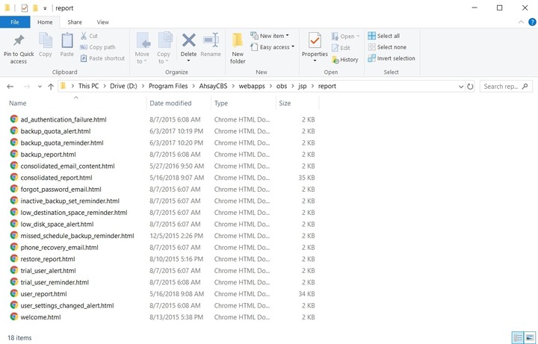Select restore_report.html file
This screenshot has height=344, width=538.
click(x=48, y=259)
